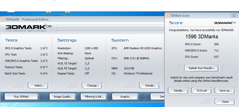The height and width of the screenshot is (107, 239).
Task: Click MEM value 1632 MB
Action: tap(129, 68)
